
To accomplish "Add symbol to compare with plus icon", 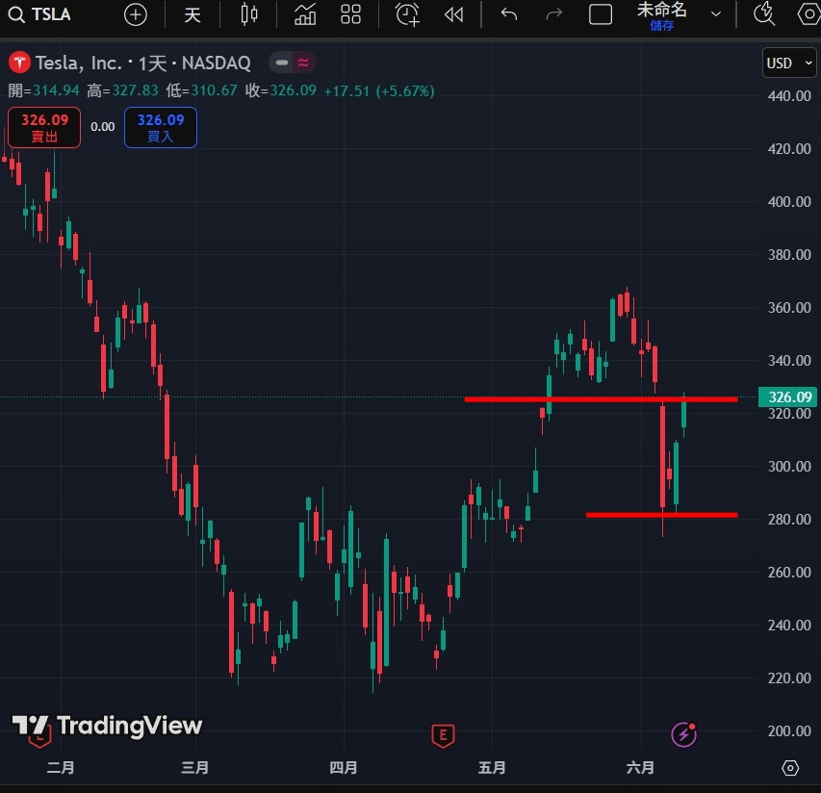I will pos(136,14).
